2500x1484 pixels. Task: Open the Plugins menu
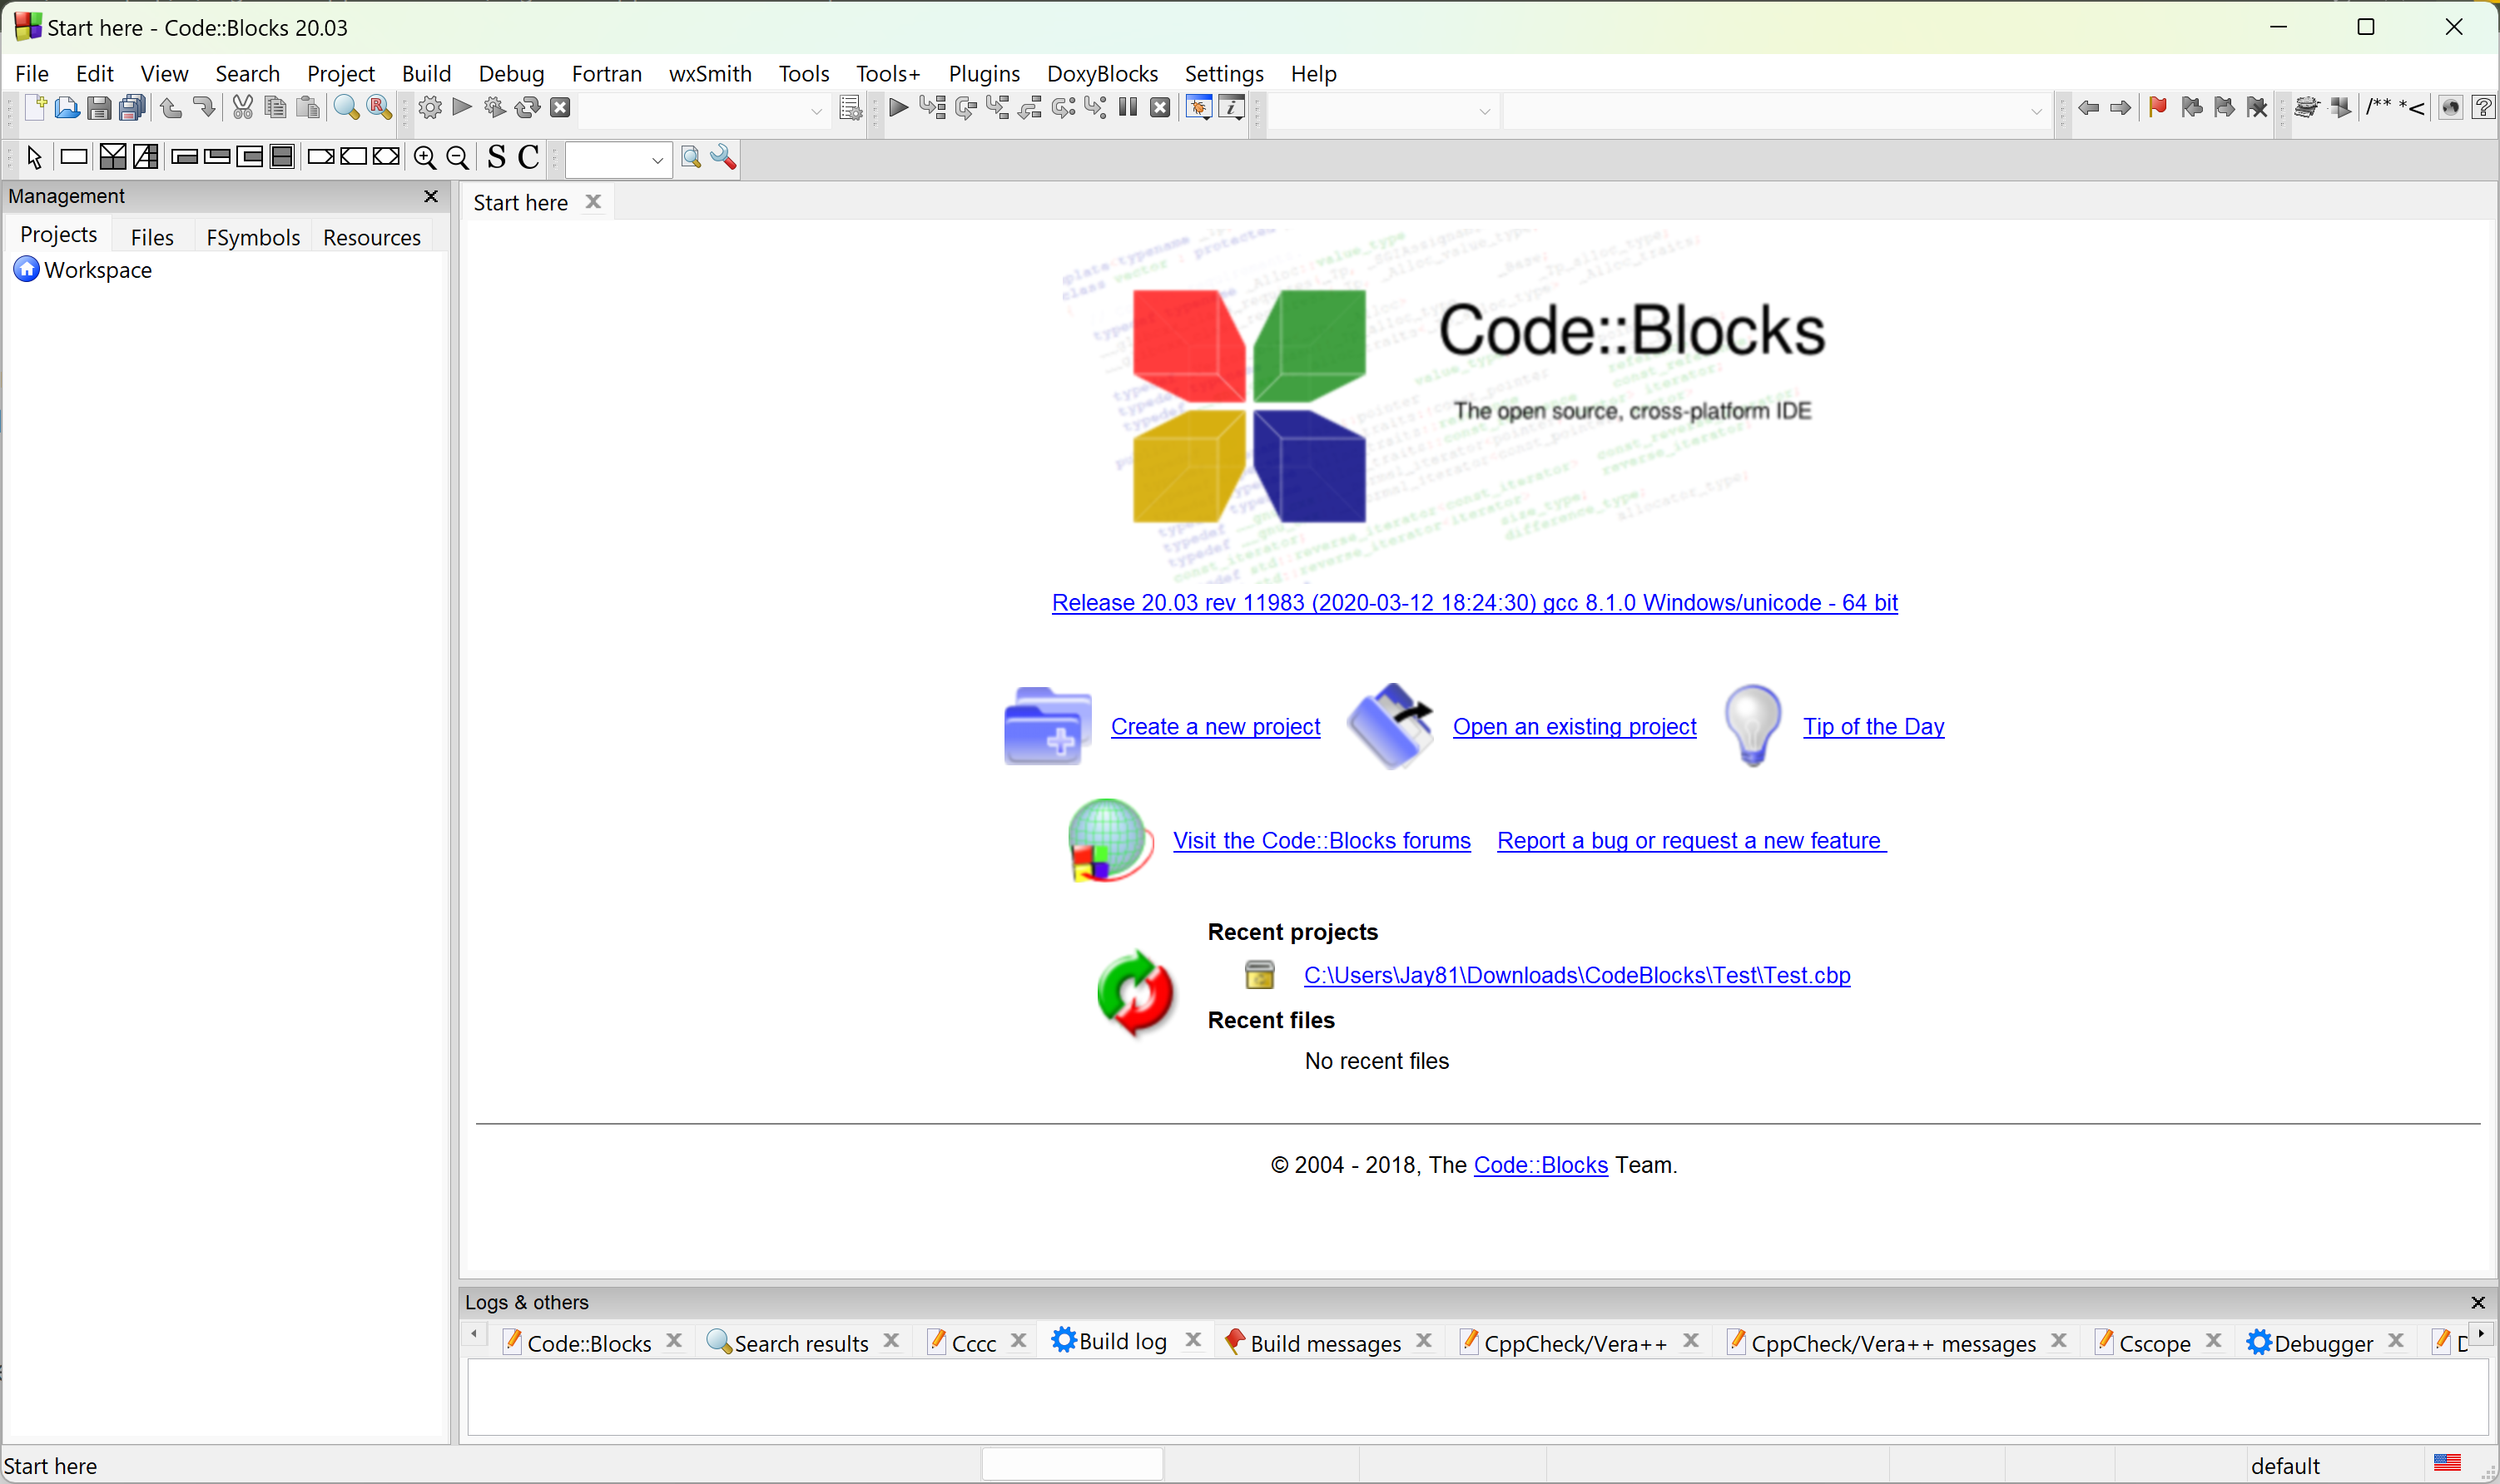point(984,74)
